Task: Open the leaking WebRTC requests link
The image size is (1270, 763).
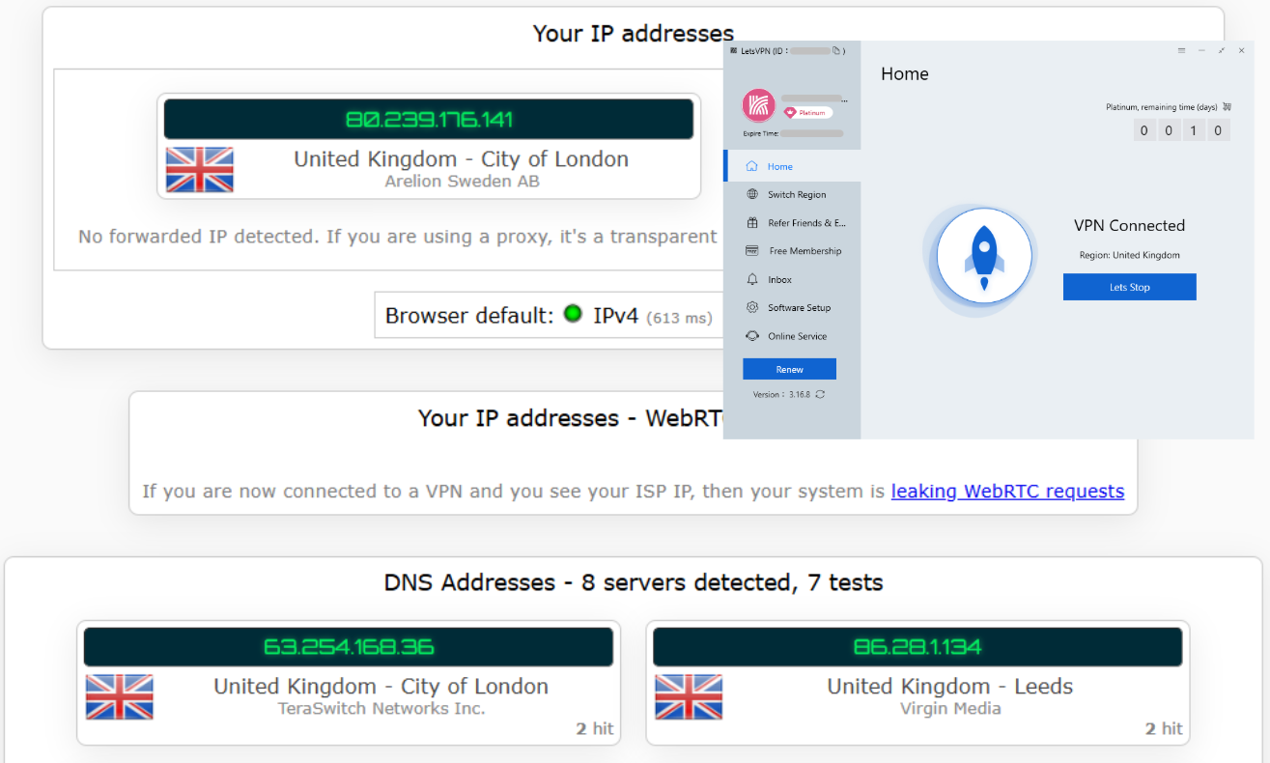Action: (x=1007, y=491)
